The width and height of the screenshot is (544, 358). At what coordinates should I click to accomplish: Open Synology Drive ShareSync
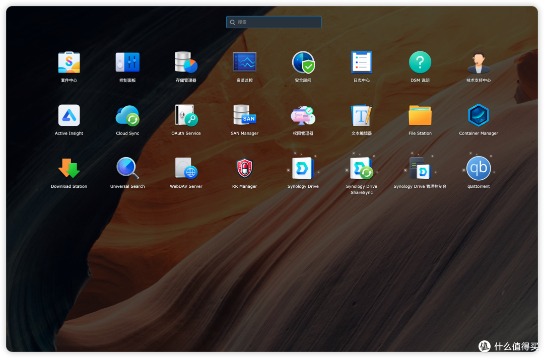[362, 169]
